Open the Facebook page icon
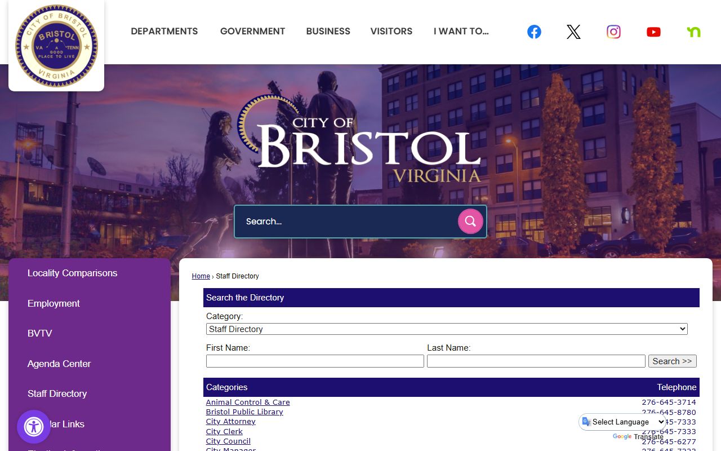This screenshot has width=721, height=451. point(534,32)
